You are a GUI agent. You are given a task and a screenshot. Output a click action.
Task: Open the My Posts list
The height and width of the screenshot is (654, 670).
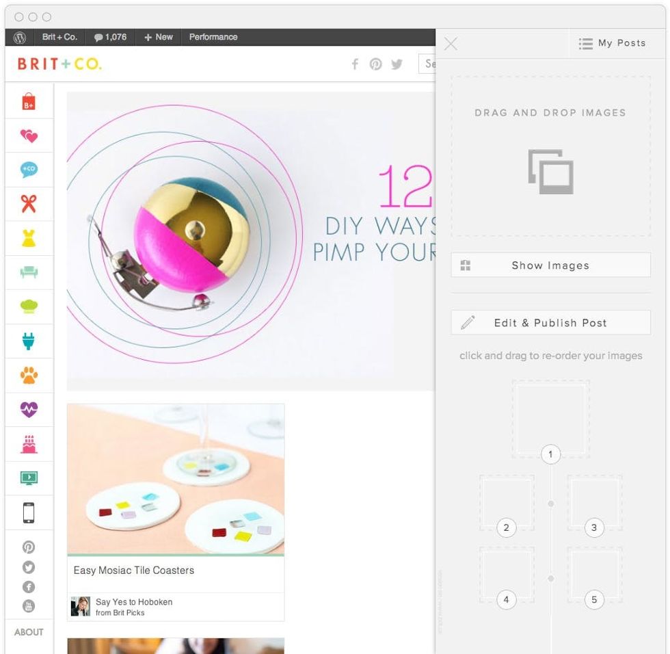613,43
